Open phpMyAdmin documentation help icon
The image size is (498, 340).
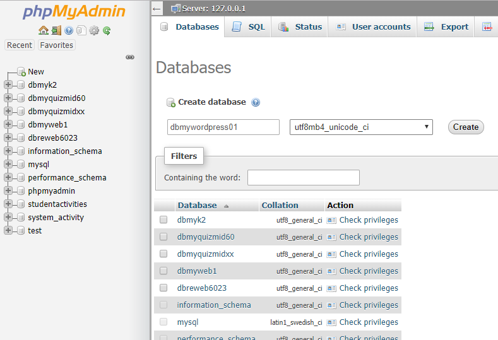[x=69, y=30]
